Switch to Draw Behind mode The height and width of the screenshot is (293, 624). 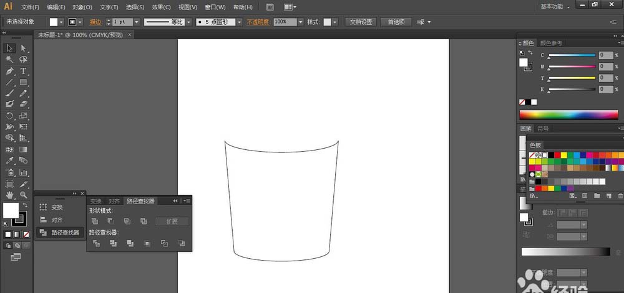(x=17, y=246)
